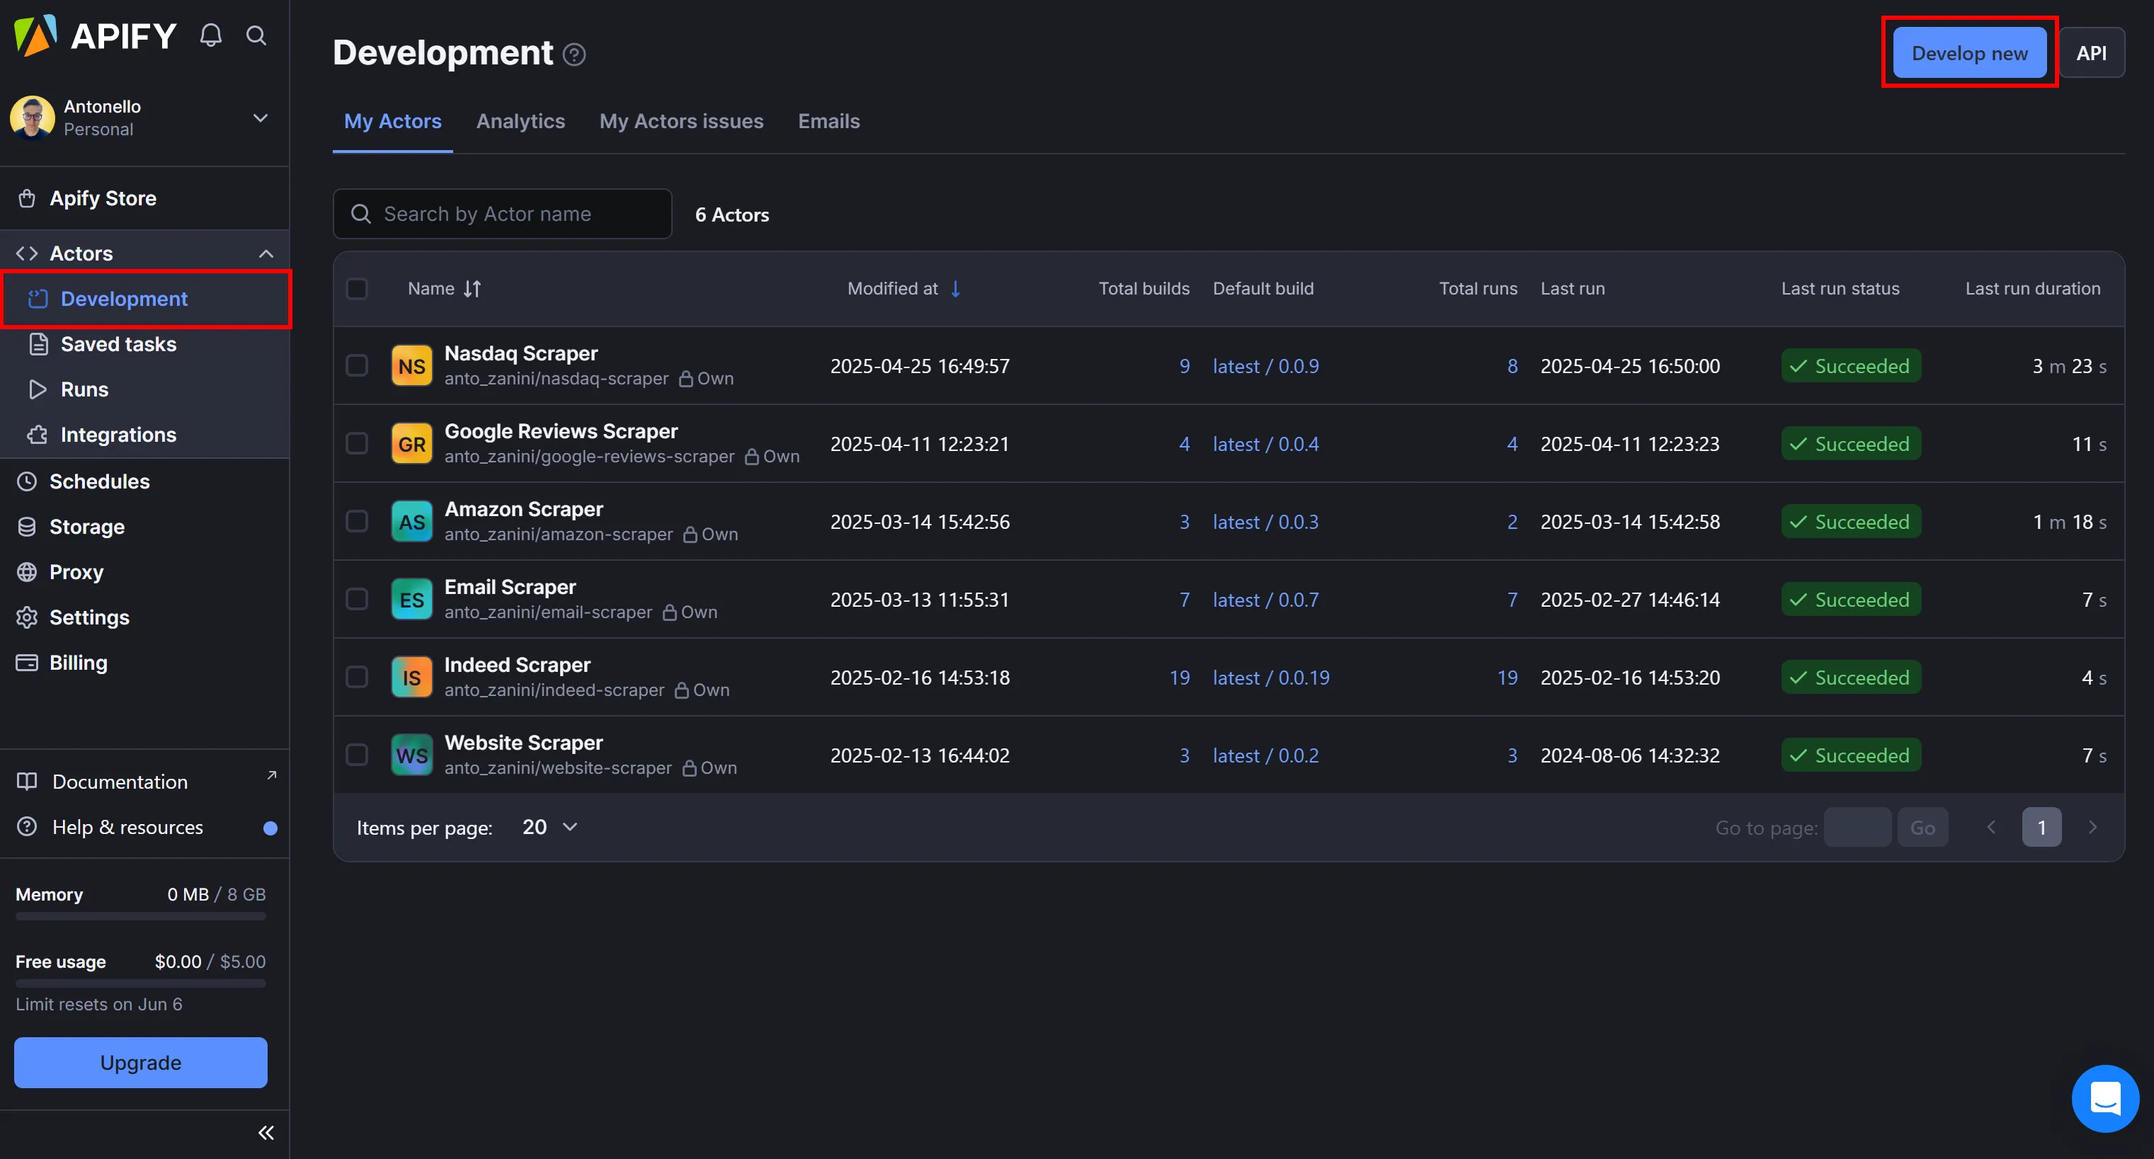Click the Upgrade button
The image size is (2154, 1159).
140,1062
